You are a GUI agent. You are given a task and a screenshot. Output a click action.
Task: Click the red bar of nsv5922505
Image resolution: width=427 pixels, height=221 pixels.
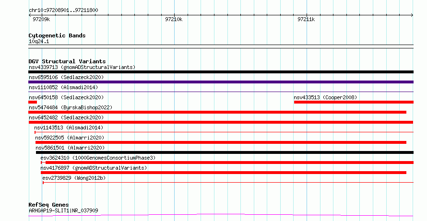pyautogui.click(x=221, y=142)
